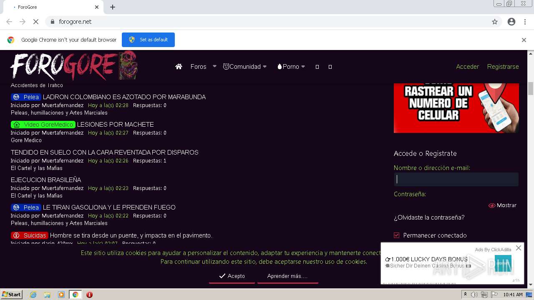Image resolution: width=534 pixels, height=300 pixels.
Task: Click the clock showing 10:41 AM
Action: pos(513,295)
